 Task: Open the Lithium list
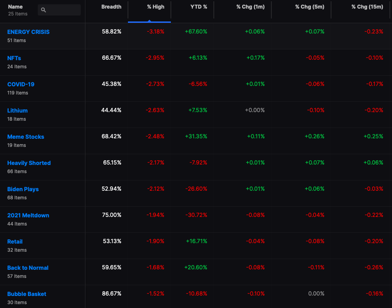click(17, 110)
